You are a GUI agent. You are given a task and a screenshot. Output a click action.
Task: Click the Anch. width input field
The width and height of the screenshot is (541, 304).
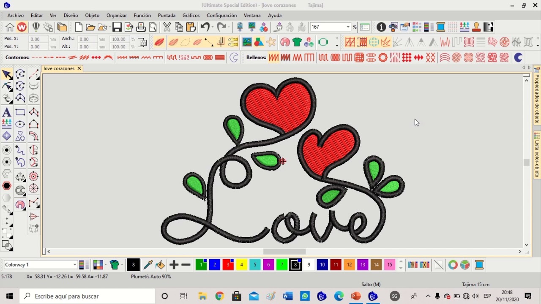(87, 39)
